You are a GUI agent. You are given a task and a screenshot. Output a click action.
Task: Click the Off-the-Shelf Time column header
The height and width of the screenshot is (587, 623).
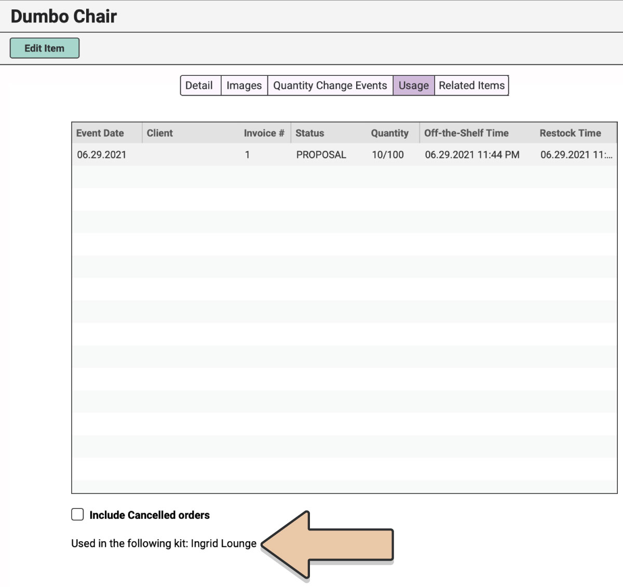pos(466,133)
